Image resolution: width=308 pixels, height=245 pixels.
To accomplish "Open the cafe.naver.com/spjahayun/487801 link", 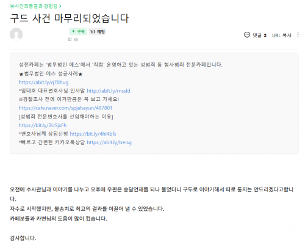I will [65, 108].
